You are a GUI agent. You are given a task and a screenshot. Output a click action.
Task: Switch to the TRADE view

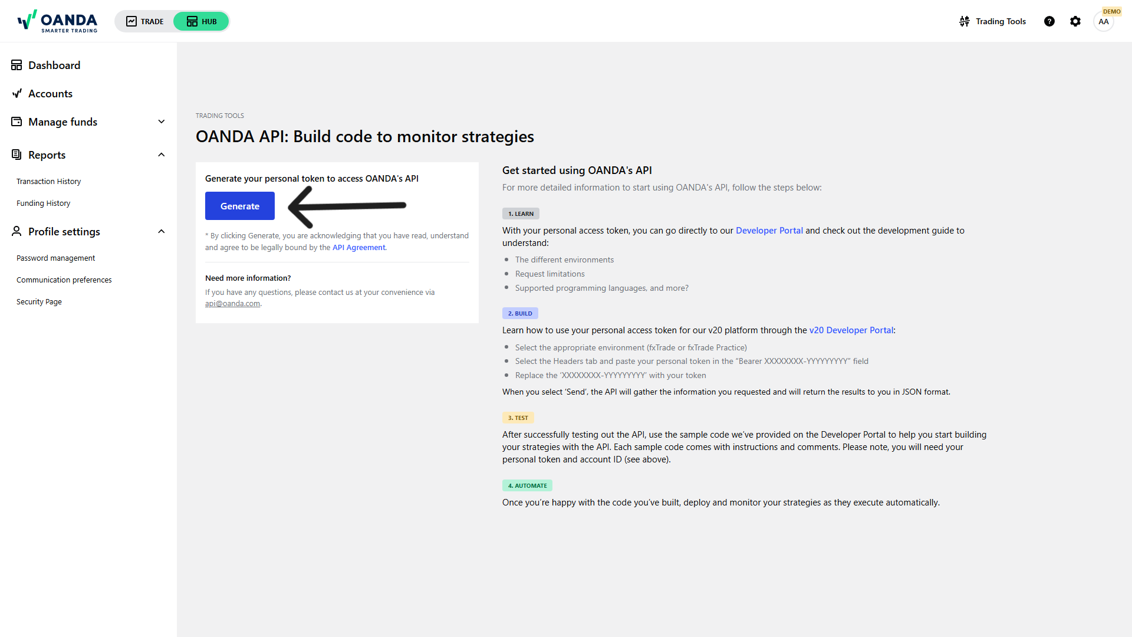145,21
